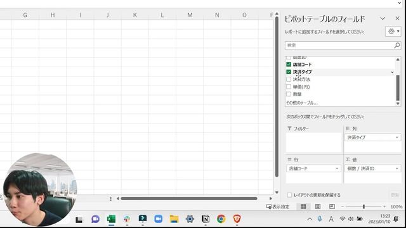Click worksheet vertical scrollbar up arrow
Screen dimensions: 406x228
pyautogui.click(x=277, y=13)
